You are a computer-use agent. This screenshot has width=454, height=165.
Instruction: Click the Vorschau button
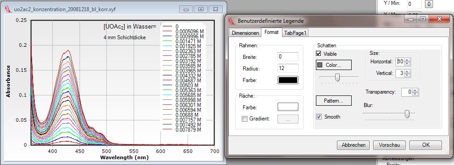390,145
